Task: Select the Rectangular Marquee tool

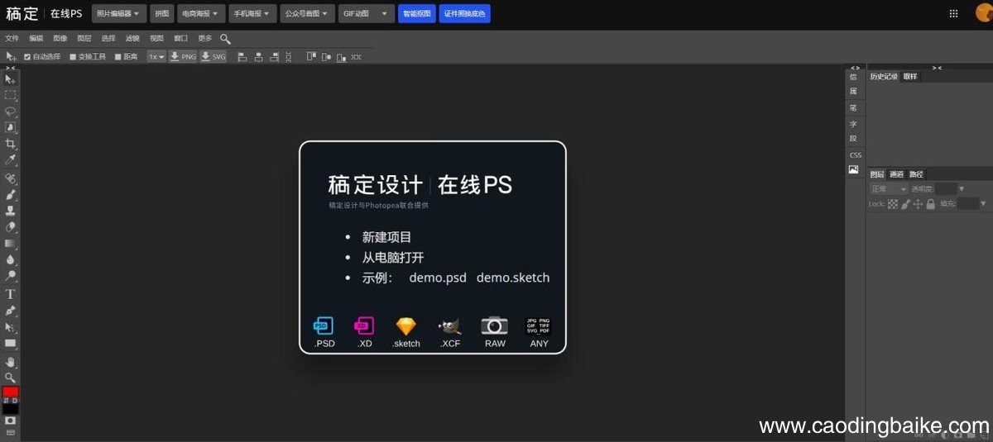Action: [x=11, y=95]
